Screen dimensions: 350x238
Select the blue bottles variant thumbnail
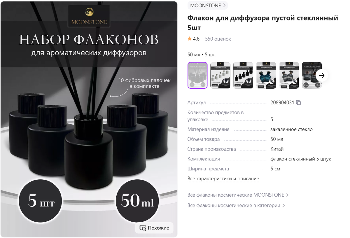(x=266, y=75)
